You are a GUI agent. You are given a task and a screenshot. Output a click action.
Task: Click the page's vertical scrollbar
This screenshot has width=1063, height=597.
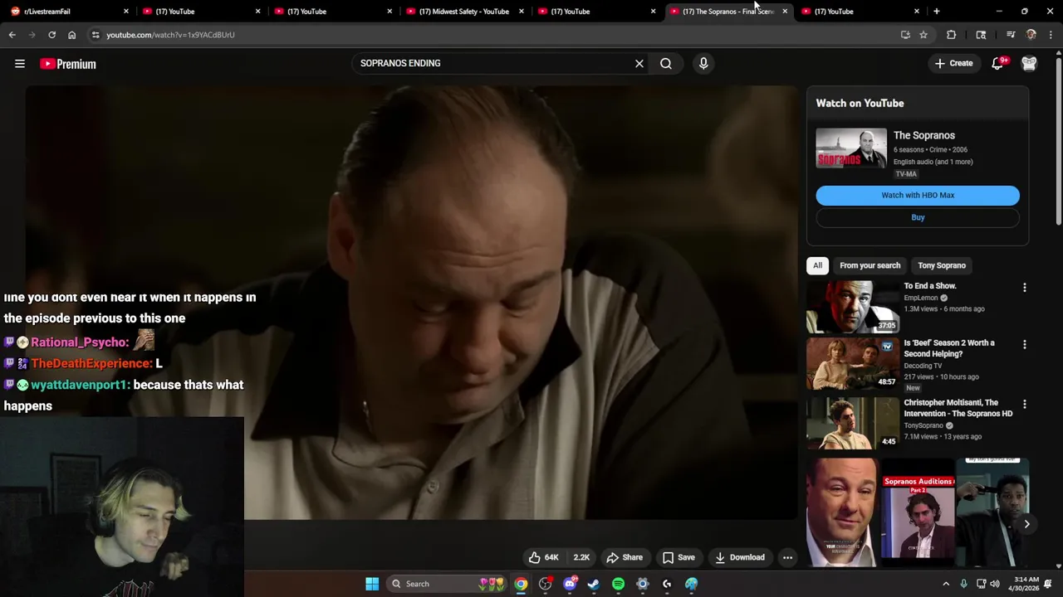point(1058,141)
